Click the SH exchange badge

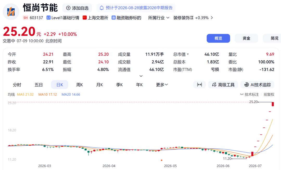[25, 18]
